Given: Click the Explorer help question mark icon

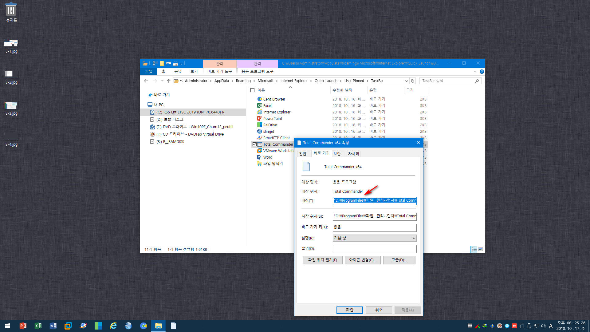Looking at the screenshot, I should [482, 72].
